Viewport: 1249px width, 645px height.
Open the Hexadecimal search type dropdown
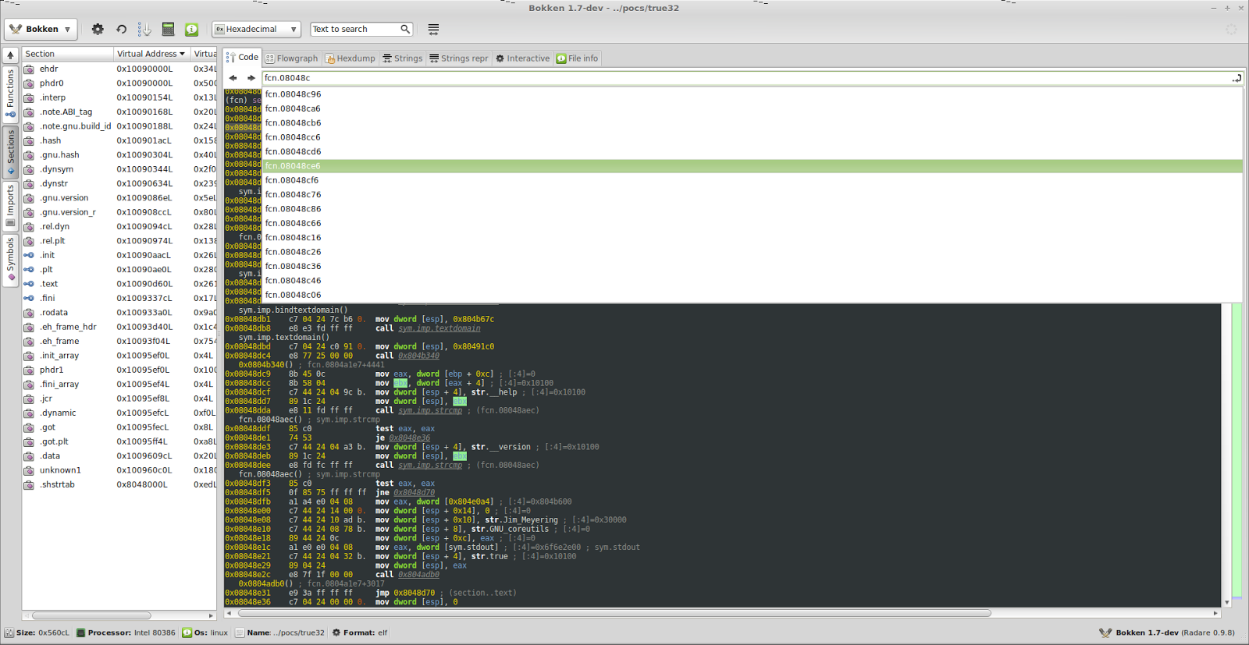(x=256, y=29)
